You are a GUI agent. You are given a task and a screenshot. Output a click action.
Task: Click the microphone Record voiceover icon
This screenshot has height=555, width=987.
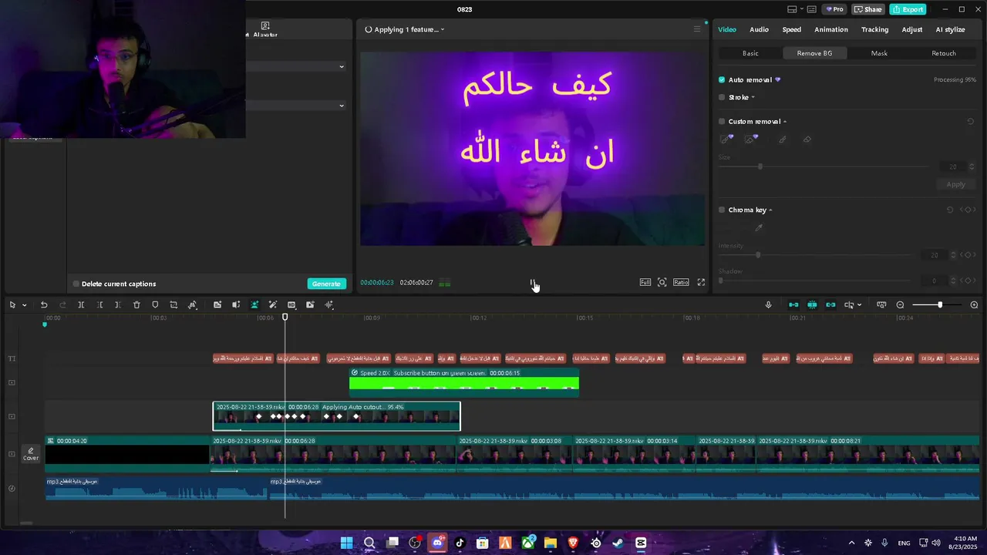coord(768,305)
